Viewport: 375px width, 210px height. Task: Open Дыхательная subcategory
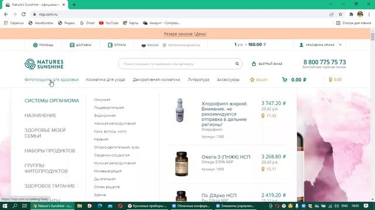tap(104, 179)
